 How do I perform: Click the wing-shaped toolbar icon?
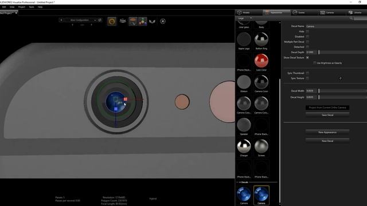(x=152, y=22)
